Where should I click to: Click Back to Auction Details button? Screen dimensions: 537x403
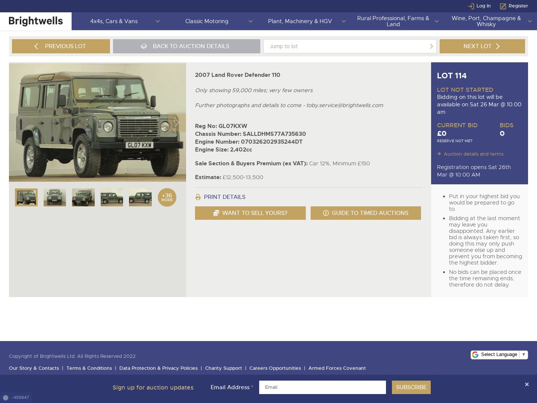click(186, 46)
